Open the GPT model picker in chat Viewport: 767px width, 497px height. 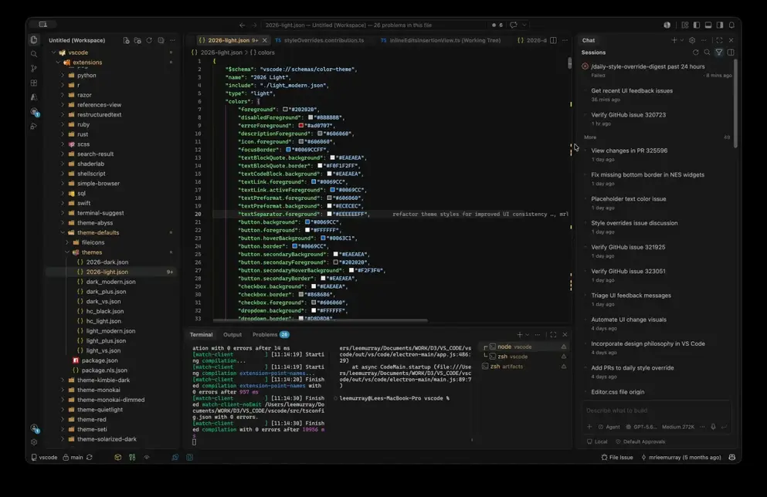tap(642, 427)
